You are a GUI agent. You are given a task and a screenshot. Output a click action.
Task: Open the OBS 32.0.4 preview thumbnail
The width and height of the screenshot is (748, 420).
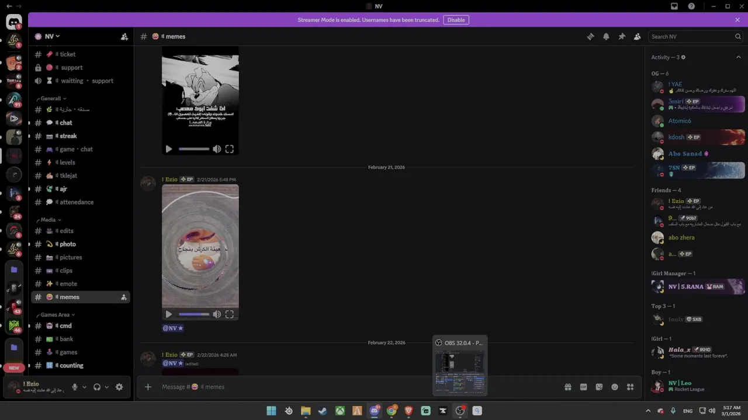pyautogui.click(x=459, y=365)
